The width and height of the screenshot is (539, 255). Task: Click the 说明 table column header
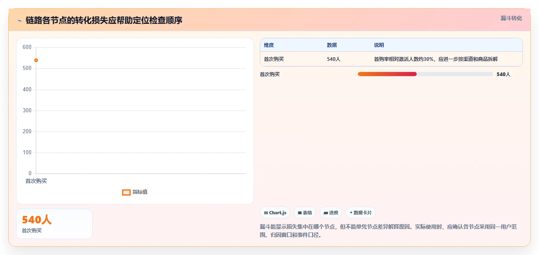pos(379,45)
